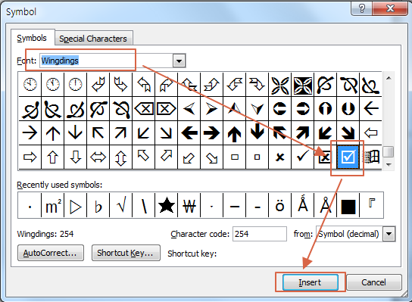Click the Cancel button
This screenshot has height=302, width=412.
click(x=373, y=282)
